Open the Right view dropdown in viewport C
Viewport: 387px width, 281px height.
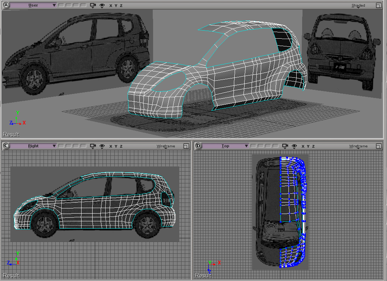(33, 146)
